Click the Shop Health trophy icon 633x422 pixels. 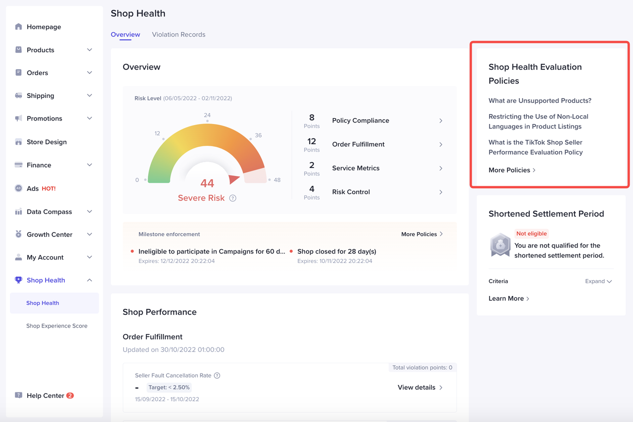click(18, 280)
